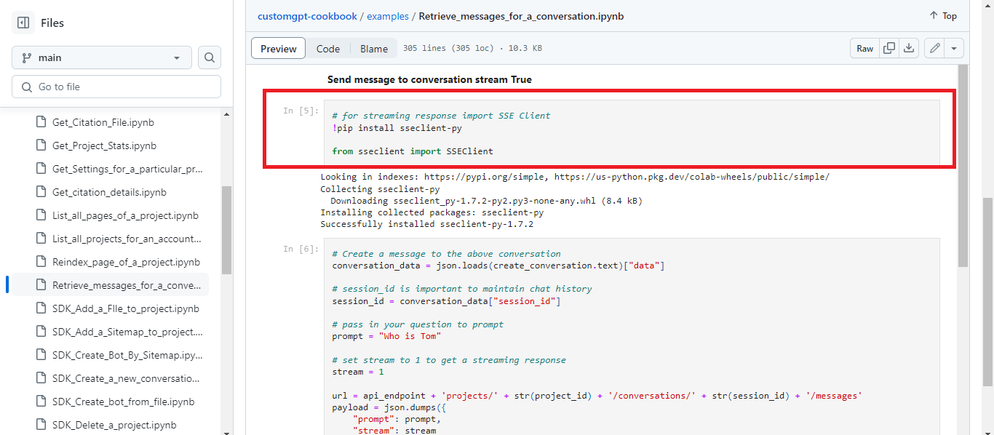994x435 pixels.
Task: Open the Blame view
Action: [373, 48]
